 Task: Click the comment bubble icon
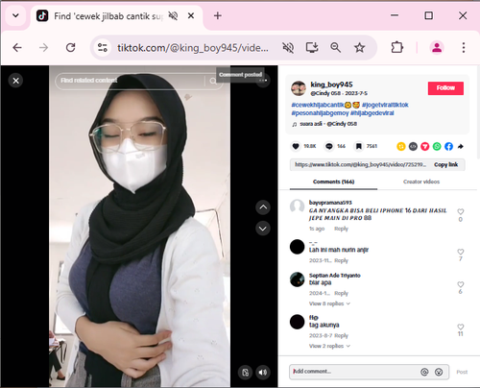[x=329, y=146]
